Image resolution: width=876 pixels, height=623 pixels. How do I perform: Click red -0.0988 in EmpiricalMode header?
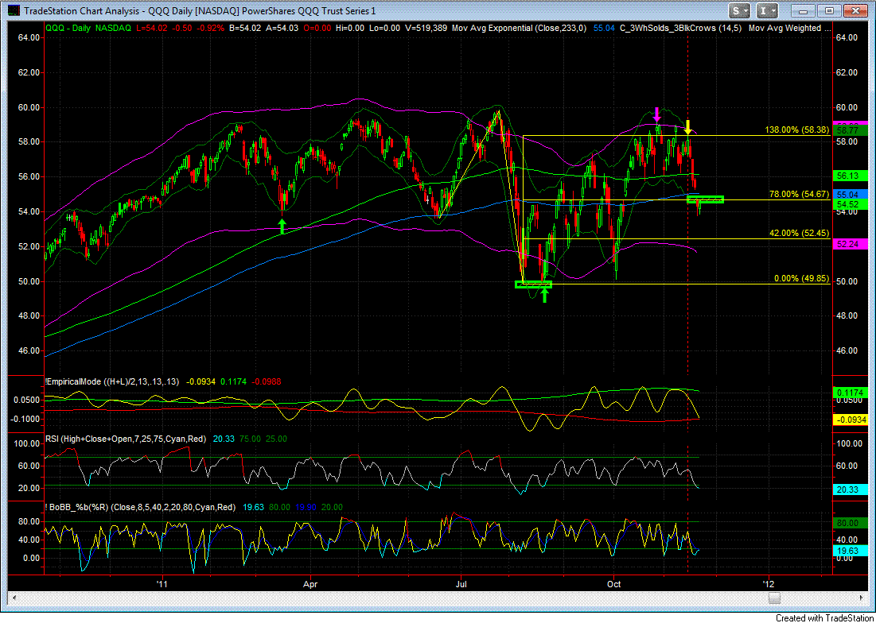coord(267,382)
